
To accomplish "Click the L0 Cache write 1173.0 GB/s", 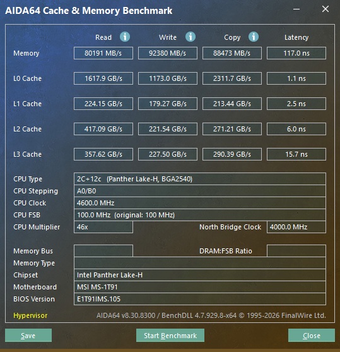I will click(x=168, y=78).
